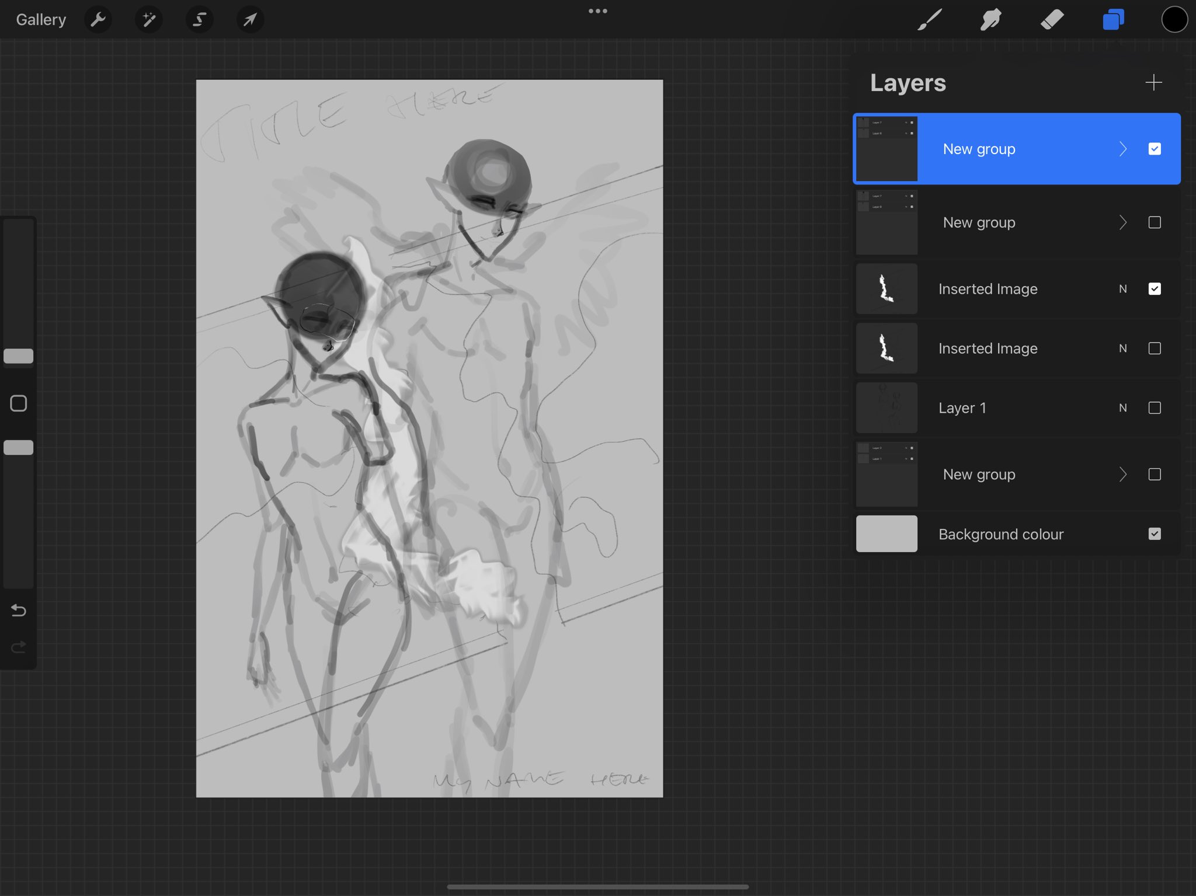Open the Actions wrench menu
The width and height of the screenshot is (1196, 896).
tap(98, 20)
